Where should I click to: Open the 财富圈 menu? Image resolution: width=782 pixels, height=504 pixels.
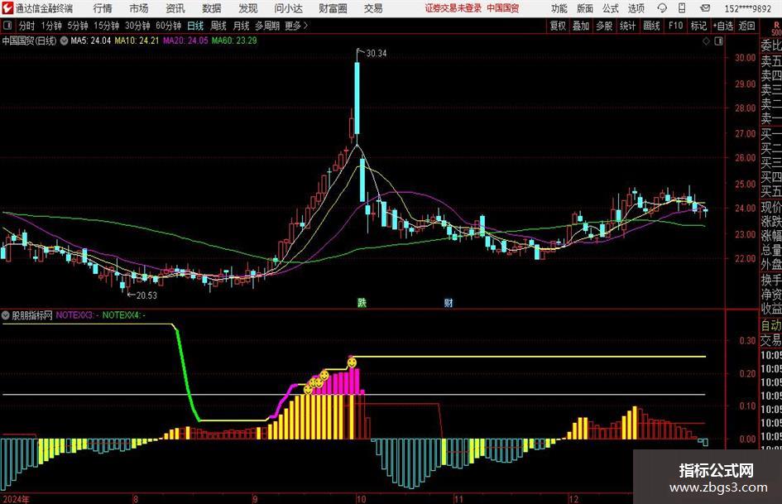click(x=333, y=8)
